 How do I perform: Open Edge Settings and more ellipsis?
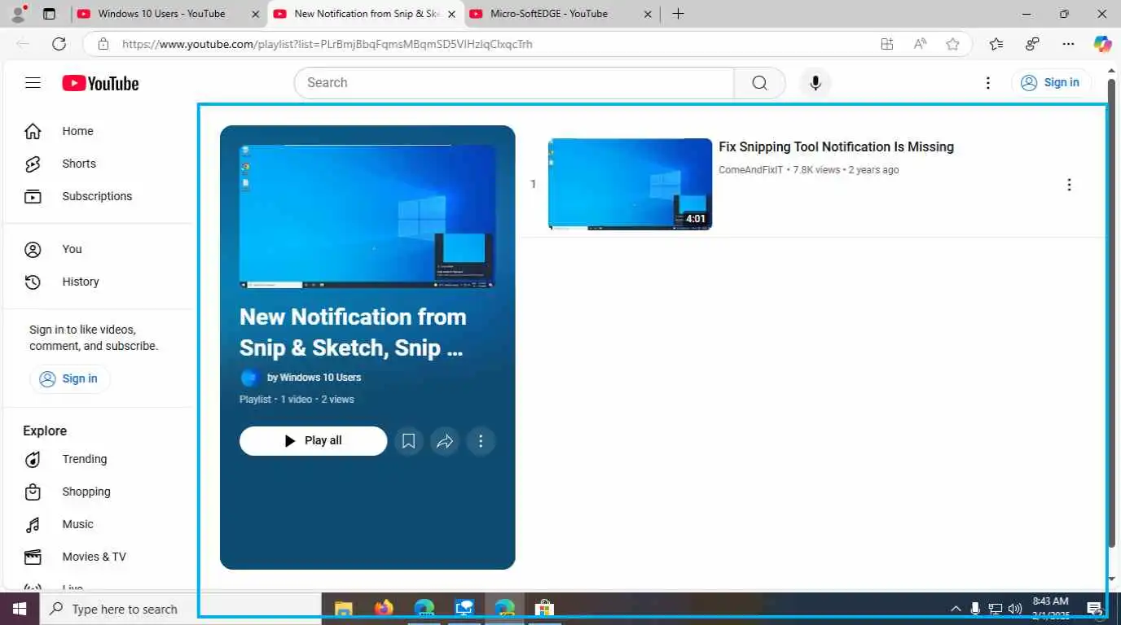(1068, 44)
